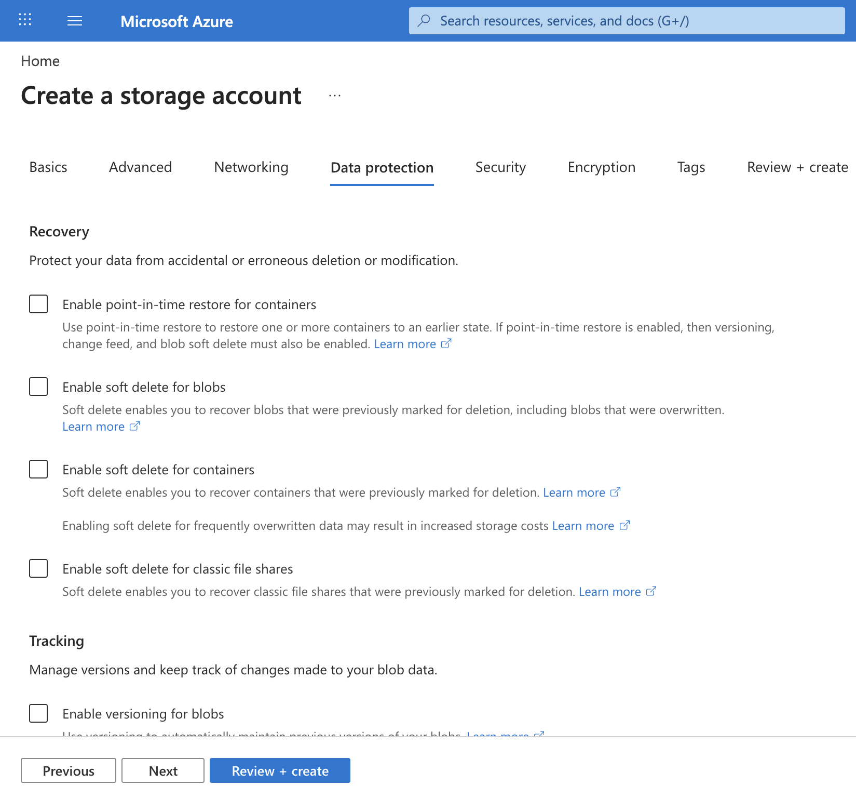
Task: Click external link icon under blob soft delete
Action: 135,426
